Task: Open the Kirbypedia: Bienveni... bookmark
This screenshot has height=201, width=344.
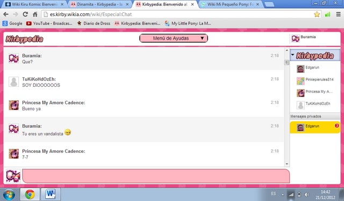Action: click(138, 24)
